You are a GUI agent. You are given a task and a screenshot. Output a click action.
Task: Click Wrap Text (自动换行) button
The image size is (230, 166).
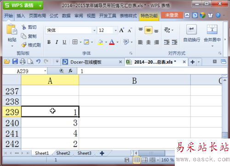[x=192, y=33]
